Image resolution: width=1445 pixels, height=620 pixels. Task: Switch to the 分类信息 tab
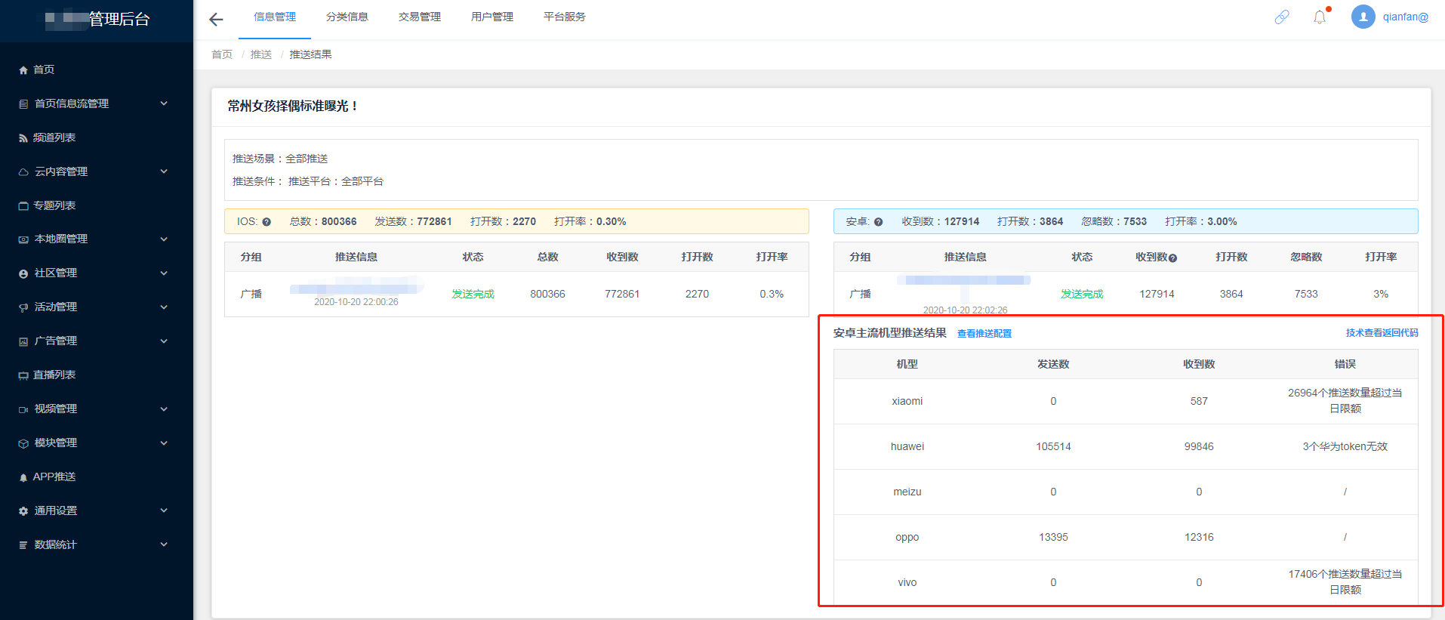coord(347,17)
